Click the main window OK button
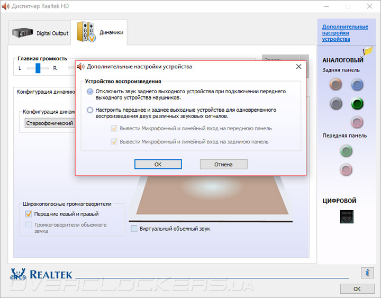This screenshot has height=298, width=381. click(x=357, y=289)
